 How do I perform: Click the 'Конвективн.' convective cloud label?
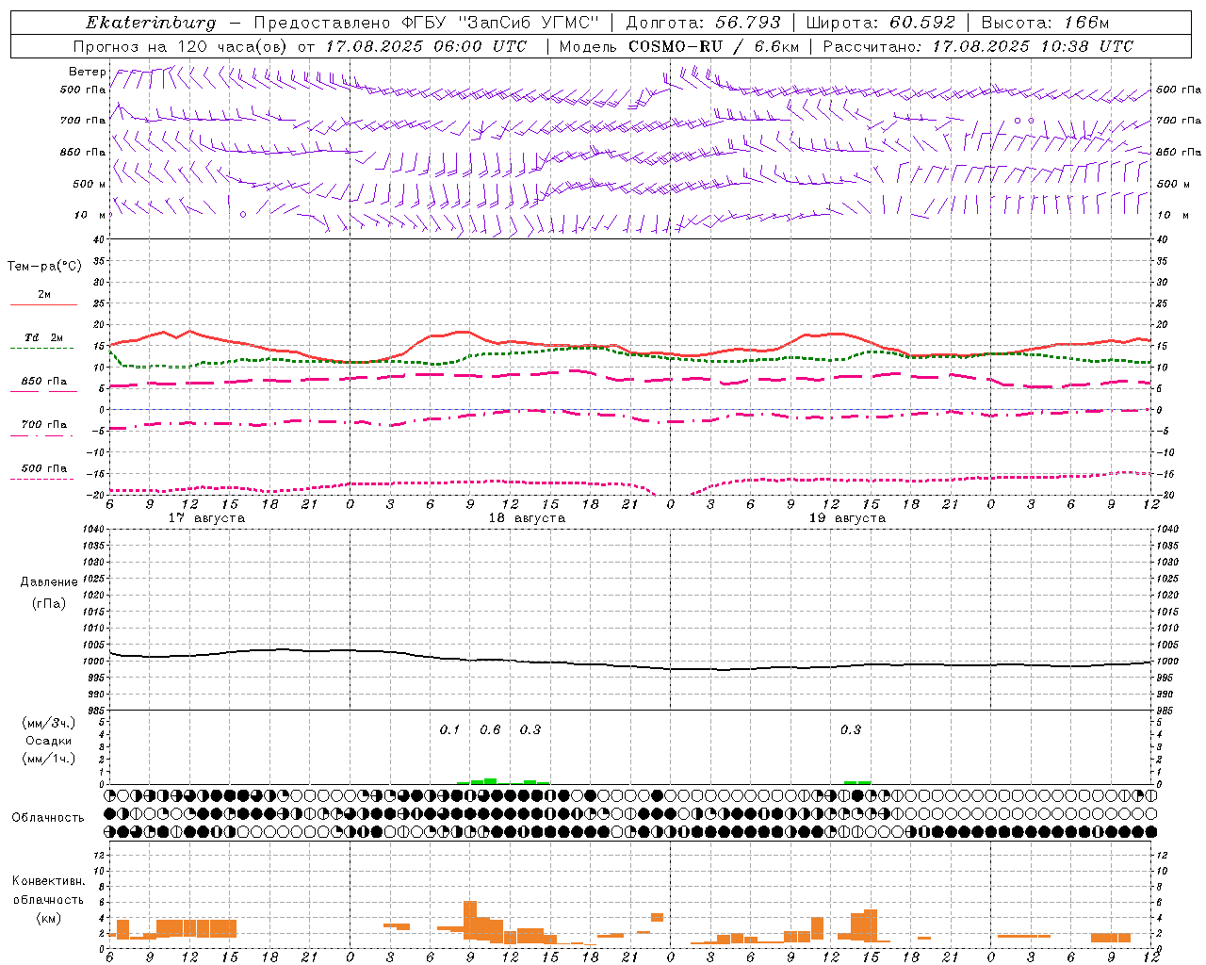[48, 881]
